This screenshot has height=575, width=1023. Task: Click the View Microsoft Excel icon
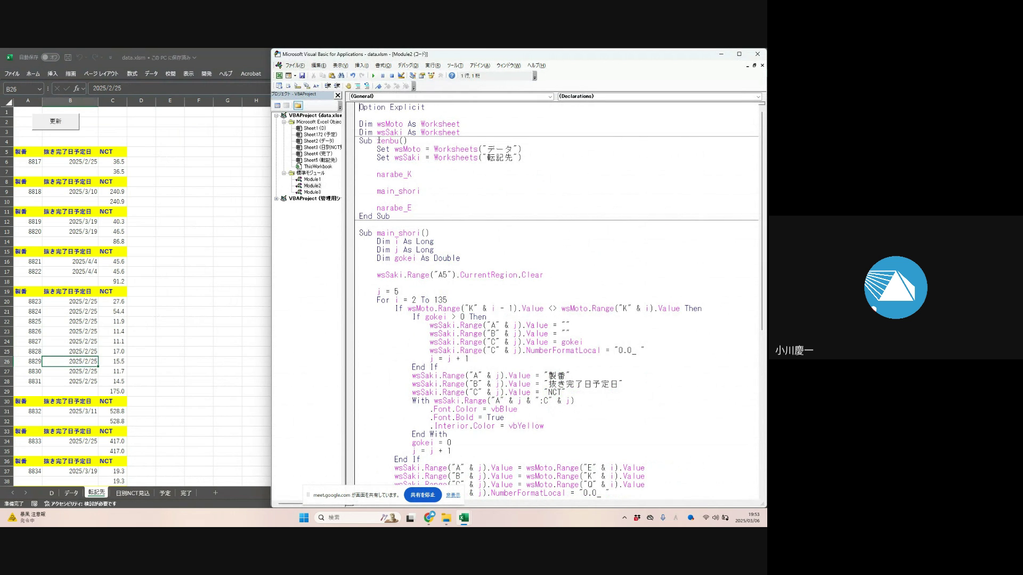279,76
